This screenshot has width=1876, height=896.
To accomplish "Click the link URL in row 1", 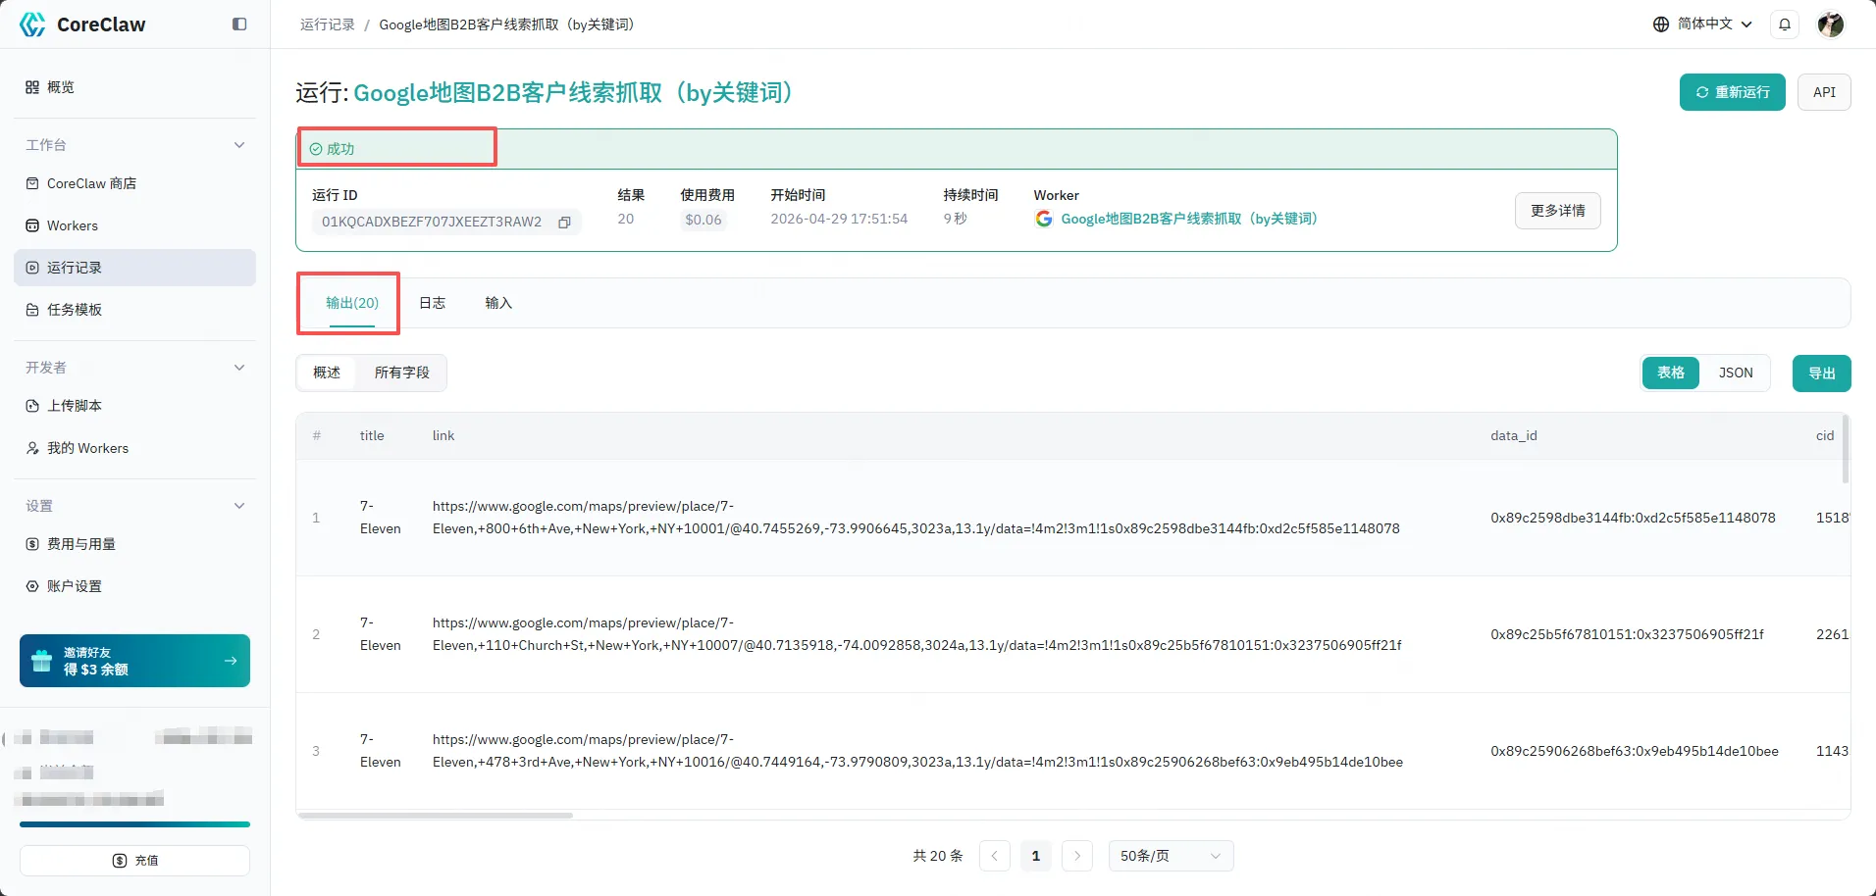I will (x=916, y=518).
